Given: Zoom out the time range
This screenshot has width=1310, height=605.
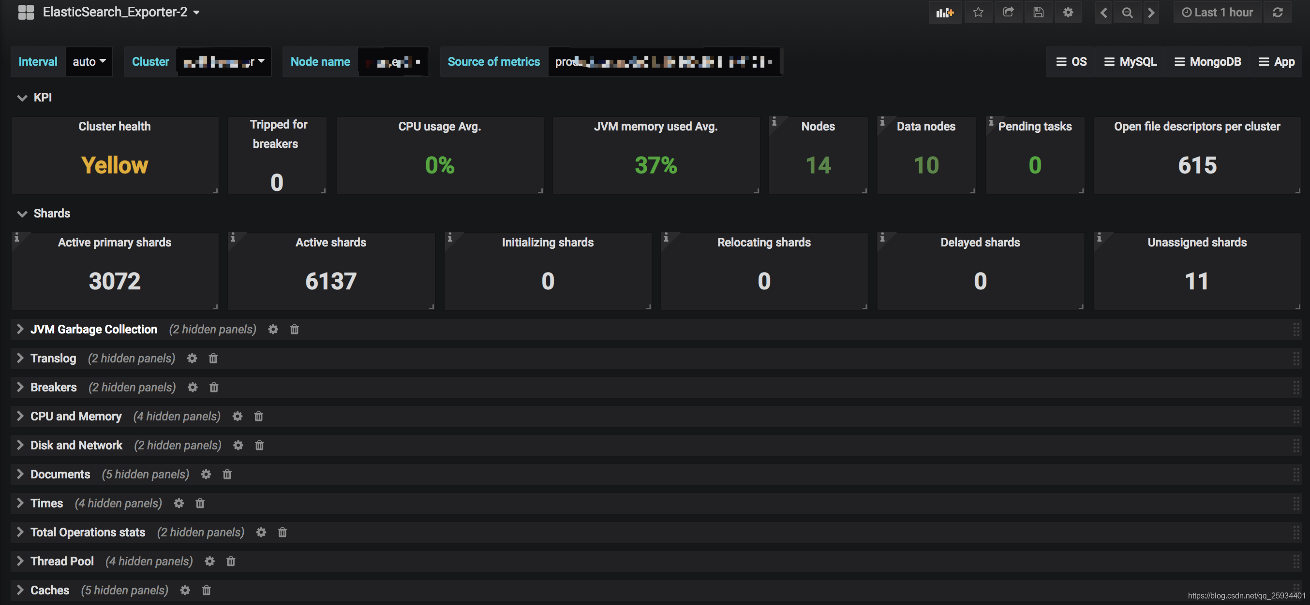Looking at the screenshot, I should click(x=1127, y=12).
